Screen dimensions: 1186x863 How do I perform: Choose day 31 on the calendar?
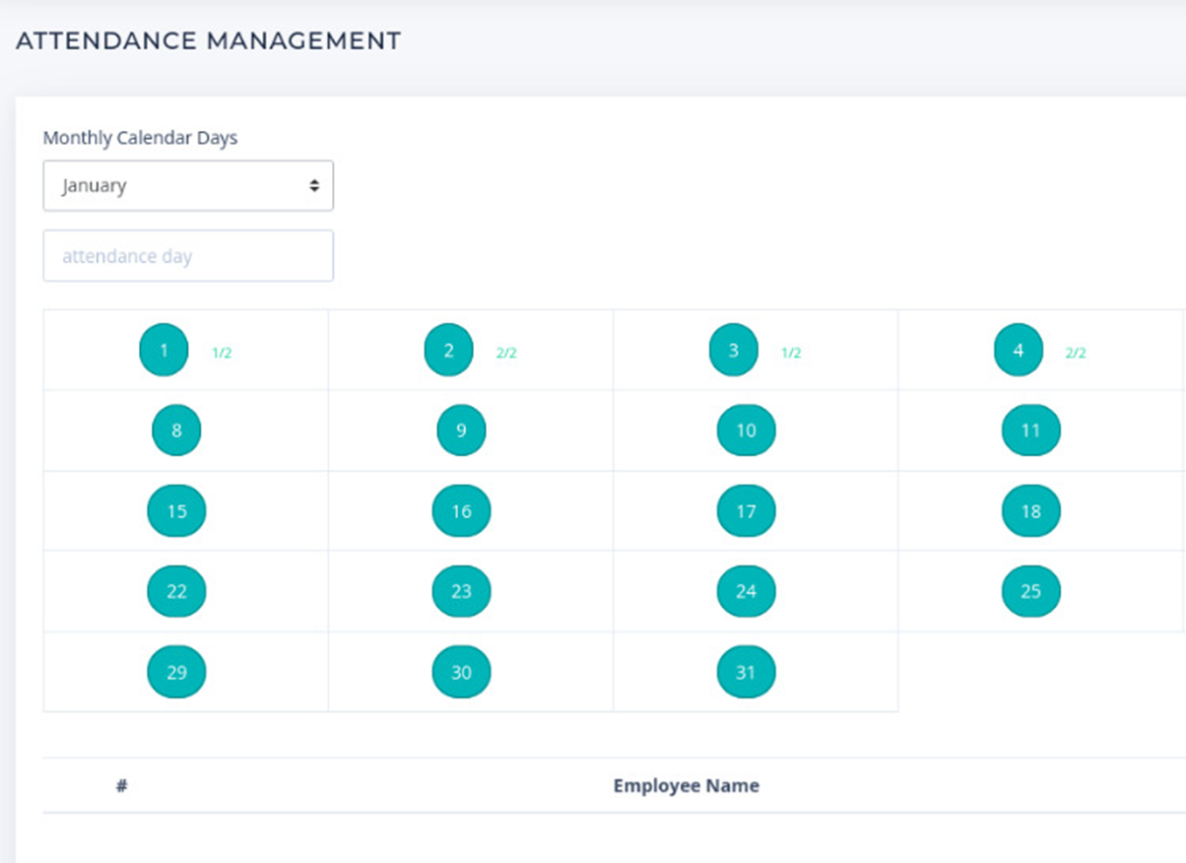point(746,673)
